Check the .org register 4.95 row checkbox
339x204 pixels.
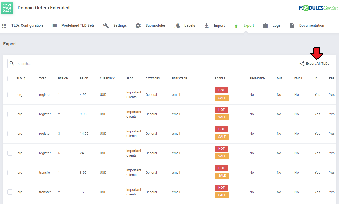click(x=10, y=95)
